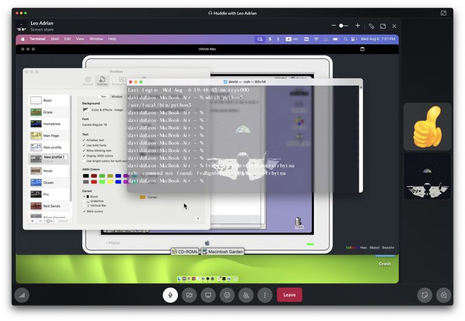Choose the Vertical Bar cursor radio button
The height and width of the screenshot is (321, 465).
click(x=84, y=205)
